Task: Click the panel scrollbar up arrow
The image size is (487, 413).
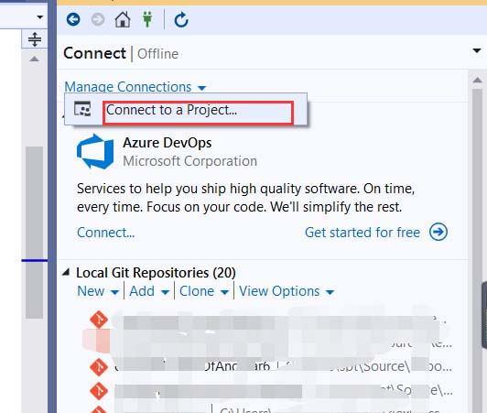Action: click(x=477, y=81)
